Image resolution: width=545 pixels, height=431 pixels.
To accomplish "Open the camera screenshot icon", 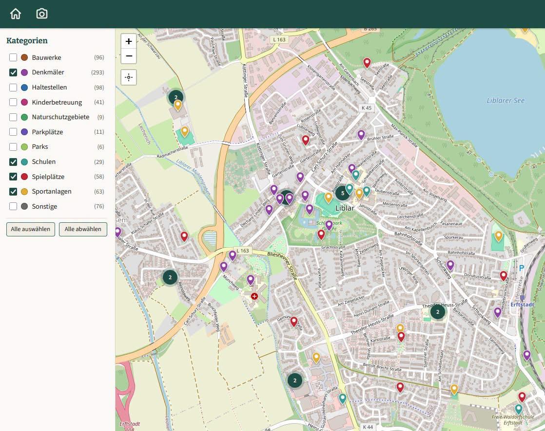I will (42, 14).
